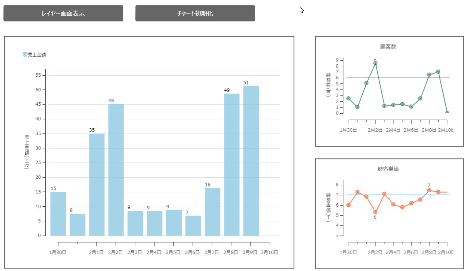Image resolution: width=474 pixels, height=271 pixels.
Task: Select the 顧客単価 low point labeled 5
Action: pyautogui.click(x=375, y=212)
